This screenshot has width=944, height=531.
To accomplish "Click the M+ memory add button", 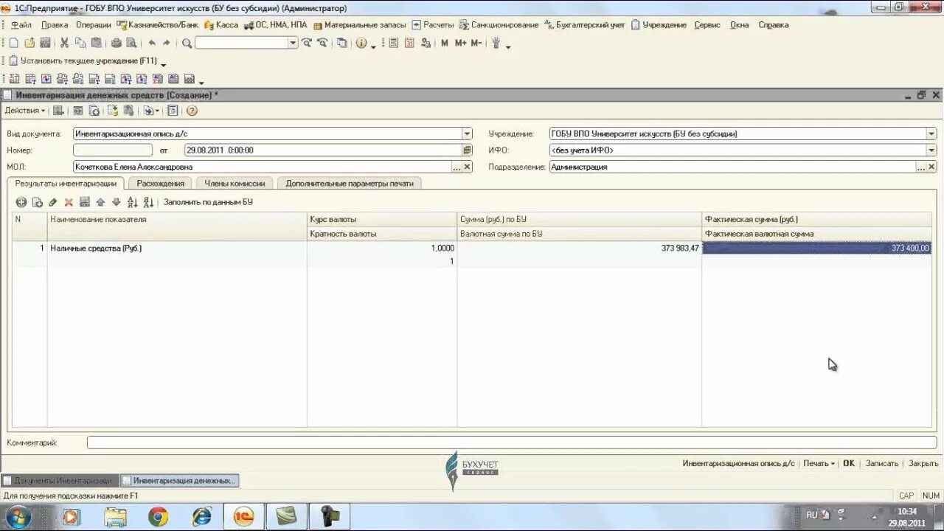I will tap(460, 44).
